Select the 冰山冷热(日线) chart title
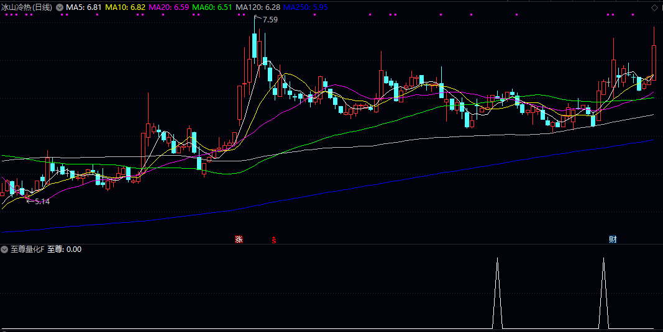 click(27, 7)
